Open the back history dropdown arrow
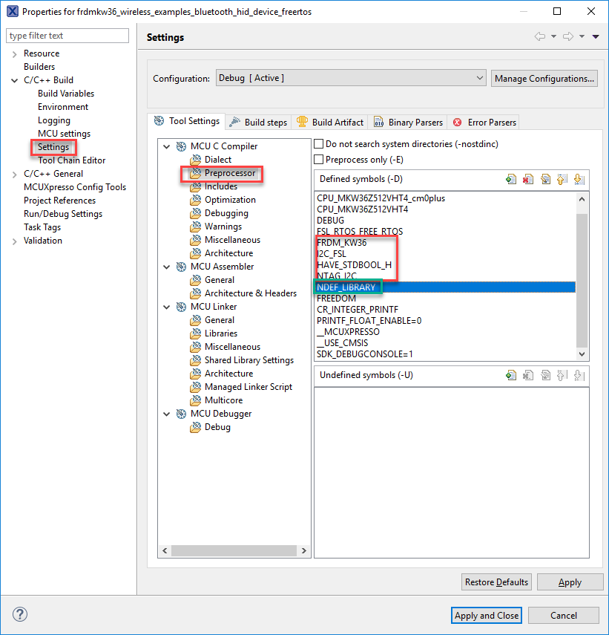The width and height of the screenshot is (609, 635). tap(553, 37)
